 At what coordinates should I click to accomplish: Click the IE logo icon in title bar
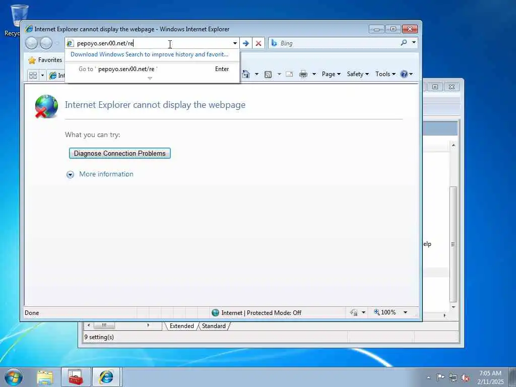pyautogui.click(x=29, y=29)
